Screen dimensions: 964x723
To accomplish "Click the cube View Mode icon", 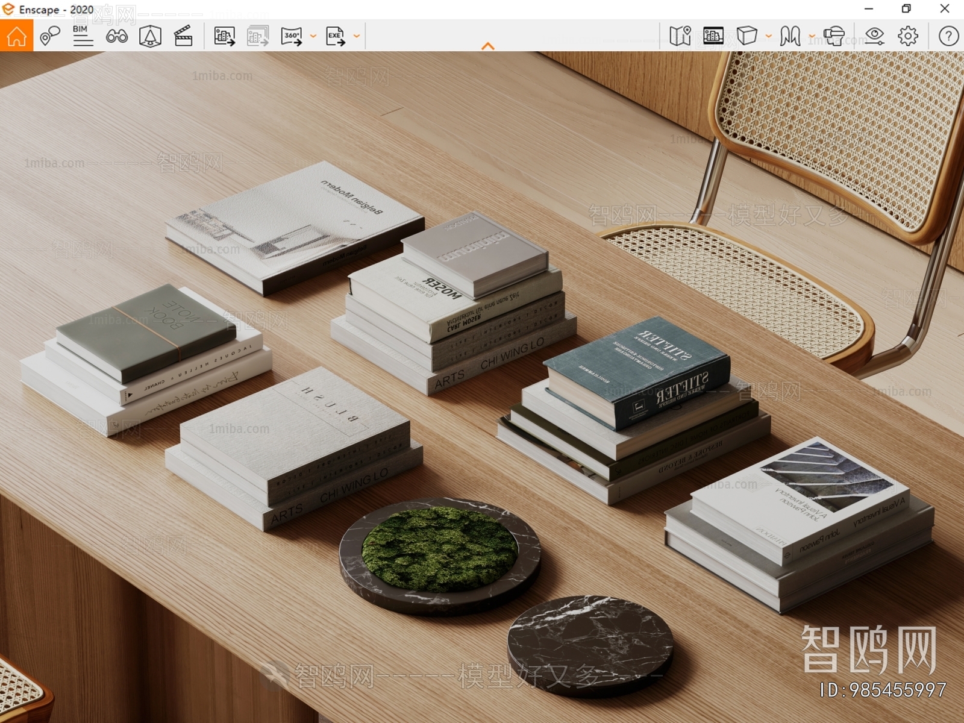I will 747,36.
